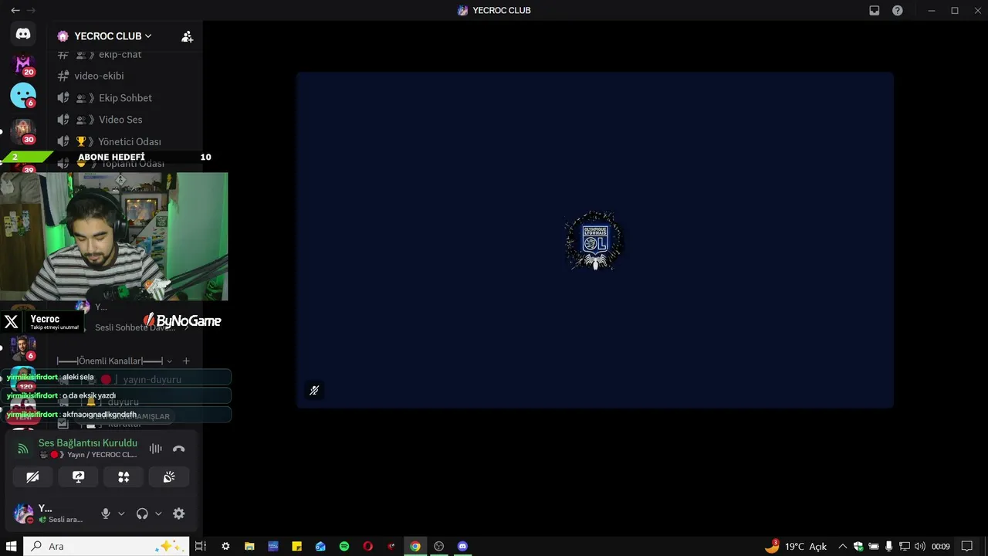The width and height of the screenshot is (988, 556).
Task: Switch to Discord in the taskbar
Action: click(462, 546)
